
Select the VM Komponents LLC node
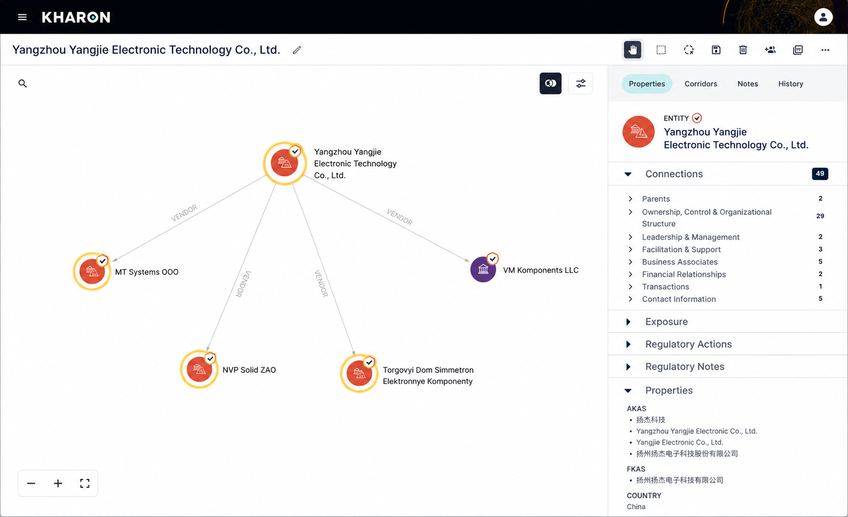tap(483, 269)
